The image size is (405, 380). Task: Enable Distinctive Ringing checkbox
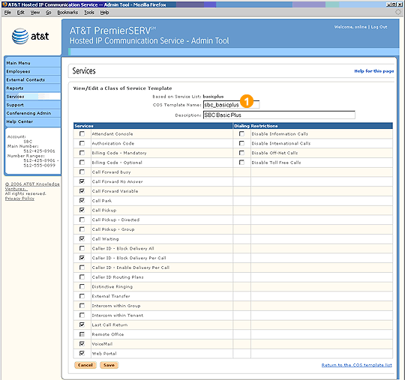(x=82, y=286)
